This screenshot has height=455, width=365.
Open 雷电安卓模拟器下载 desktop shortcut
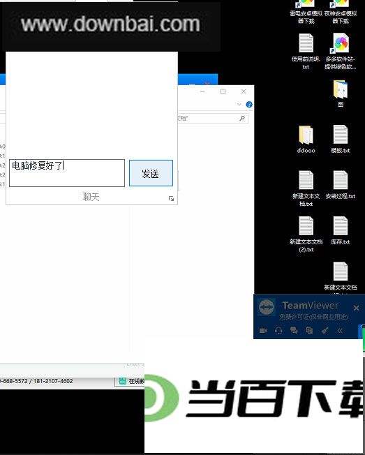pyautogui.click(x=306, y=12)
